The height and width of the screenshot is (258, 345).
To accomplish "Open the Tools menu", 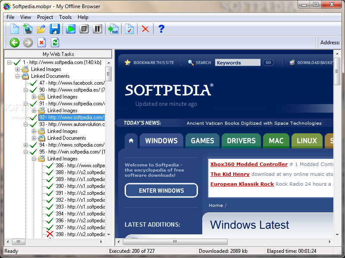I will [x=66, y=17].
